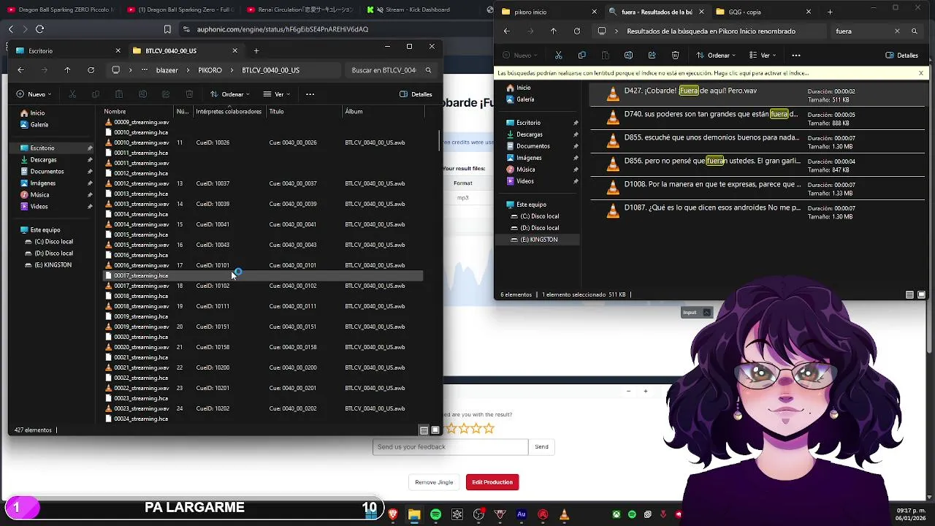Open Spotify from the taskbar
Screen dimensions: 935x526
435,515
